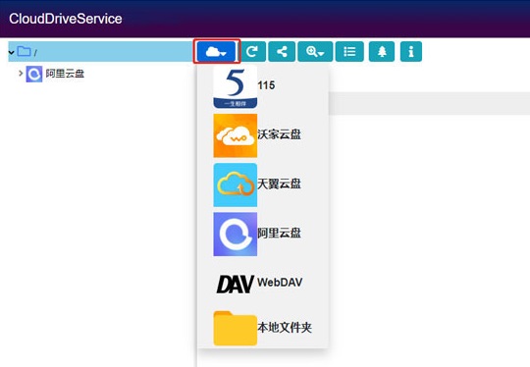Open the add cloud drive dropdown

[216, 51]
